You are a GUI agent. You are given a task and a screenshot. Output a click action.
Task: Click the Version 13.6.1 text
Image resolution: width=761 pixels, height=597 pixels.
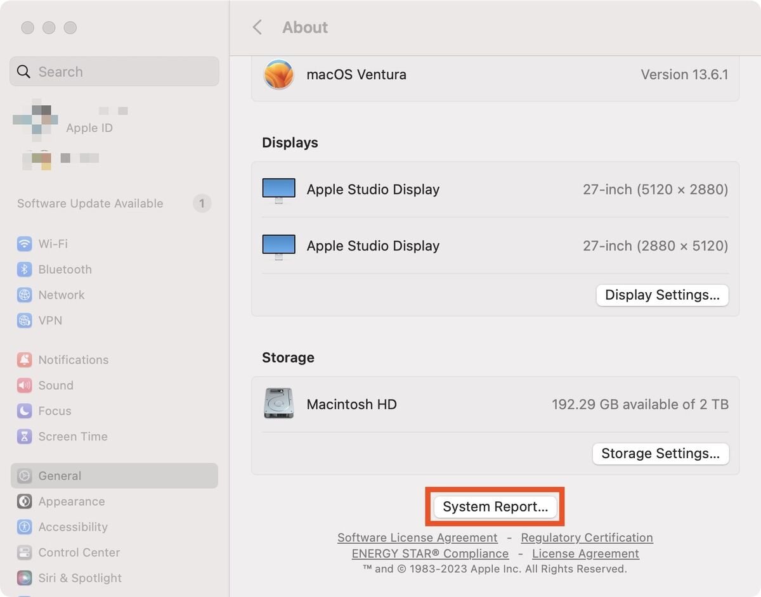pos(684,74)
